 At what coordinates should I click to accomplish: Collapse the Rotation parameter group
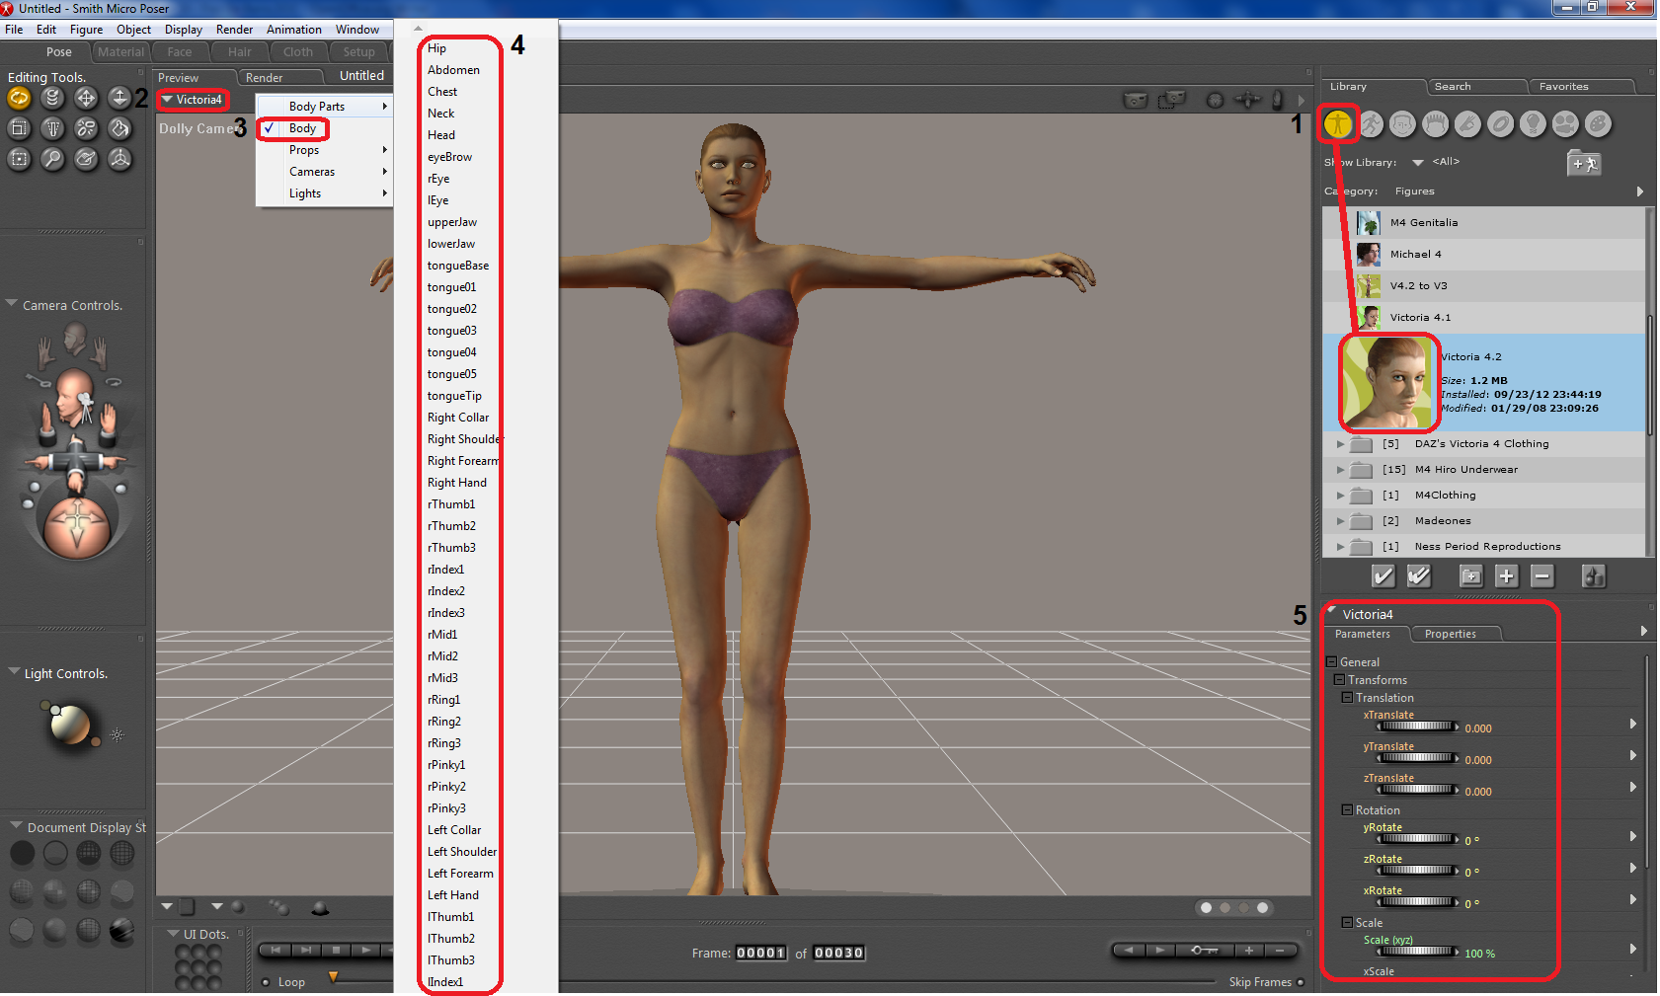coord(1347,810)
